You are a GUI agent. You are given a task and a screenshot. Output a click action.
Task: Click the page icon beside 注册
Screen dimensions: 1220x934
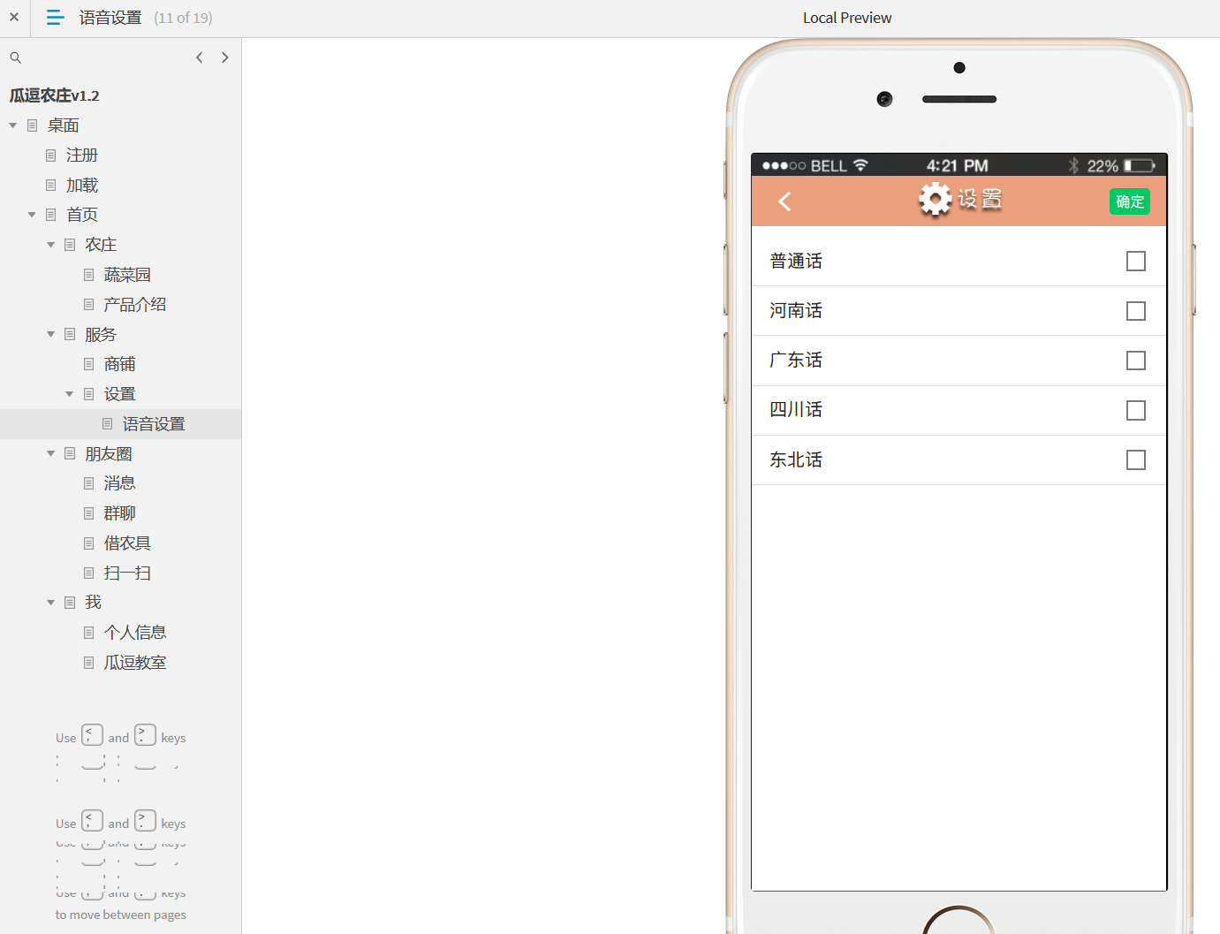point(51,156)
